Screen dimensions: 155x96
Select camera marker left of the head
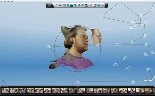[x=48, y=47]
